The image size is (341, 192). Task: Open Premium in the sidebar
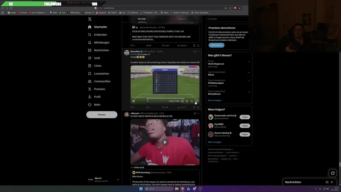(x=96, y=89)
